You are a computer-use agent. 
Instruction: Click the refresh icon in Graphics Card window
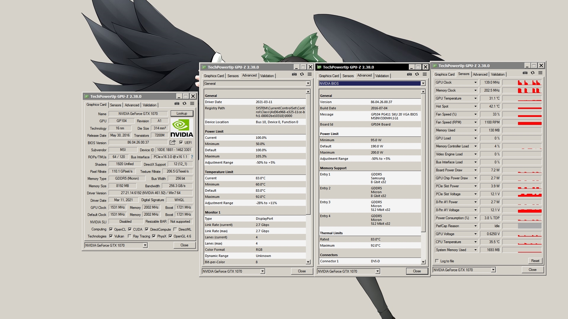coord(185,104)
